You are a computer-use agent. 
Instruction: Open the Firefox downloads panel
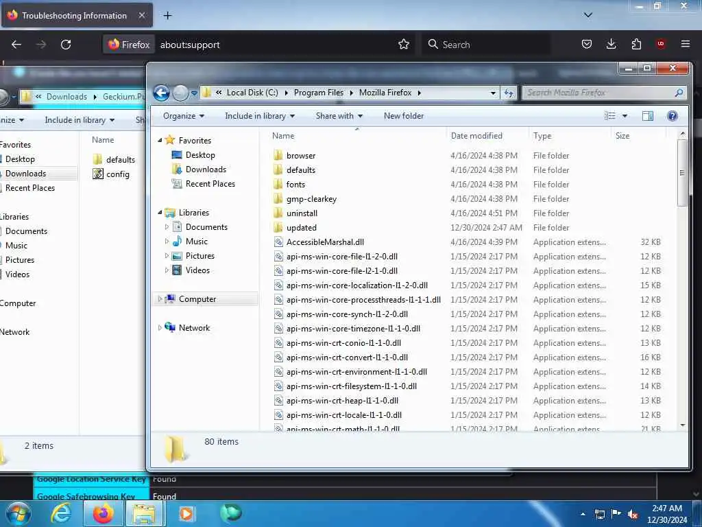[x=611, y=45]
